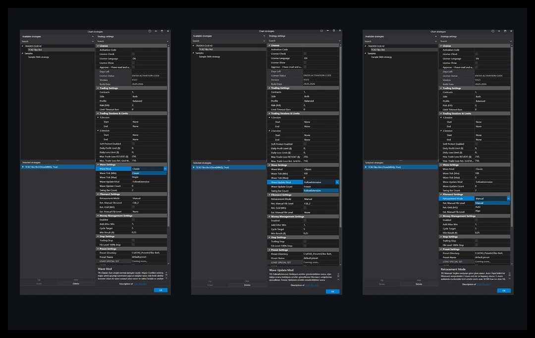Choose Manual in the right window's open dropdown list

492,203
